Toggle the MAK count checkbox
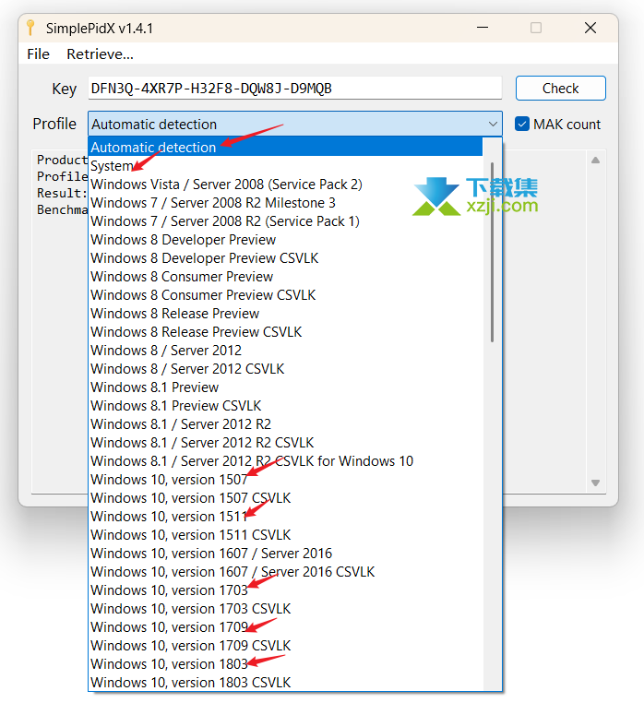Viewport: 644px width, 703px height. click(x=522, y=124)
